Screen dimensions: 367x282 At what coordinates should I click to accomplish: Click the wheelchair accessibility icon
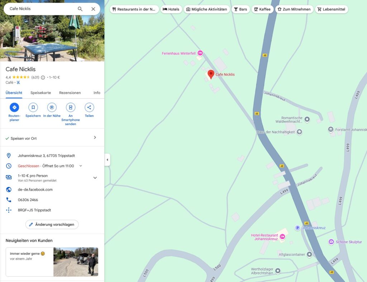tap(18, 82)
